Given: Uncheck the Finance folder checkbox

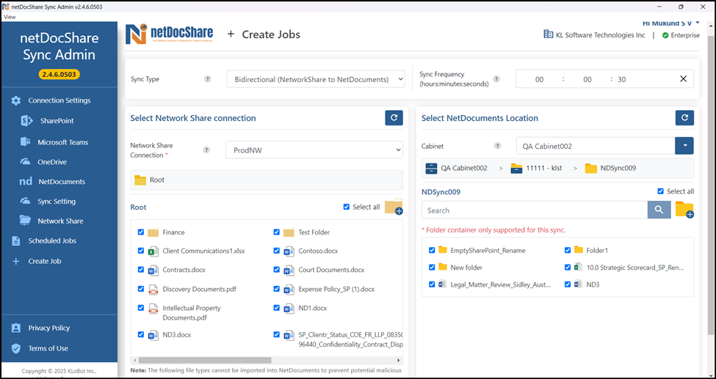Looking at the screenshot, I should point(141,232).
